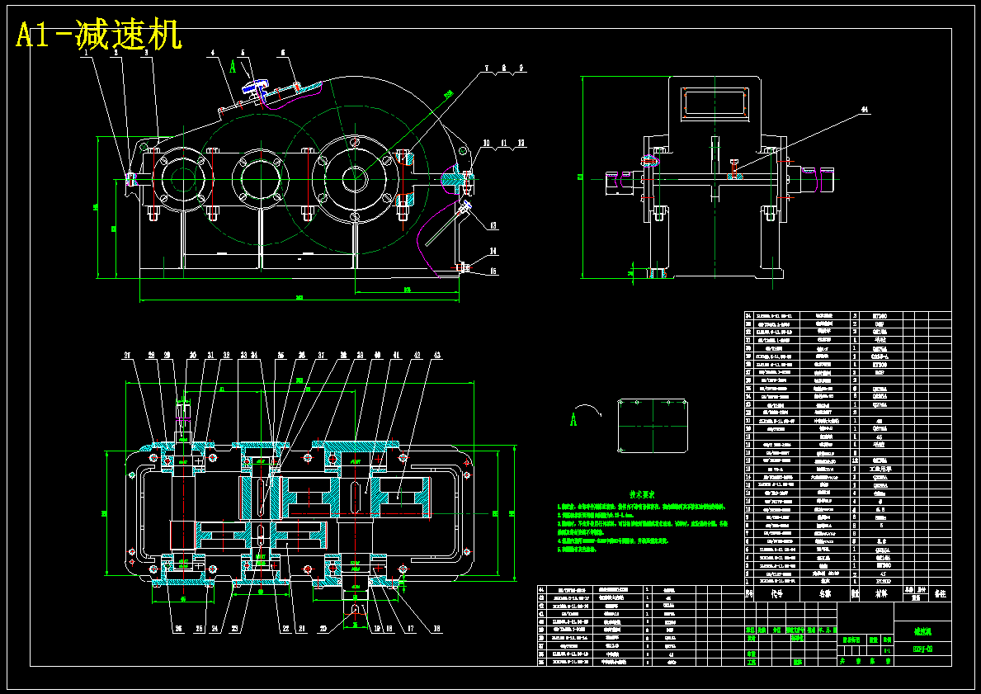The height and width of the screenshot is (694, 981).
Task: Click the yellow "A1-减速机" drawing title
Action: click(x=99, y=35)
